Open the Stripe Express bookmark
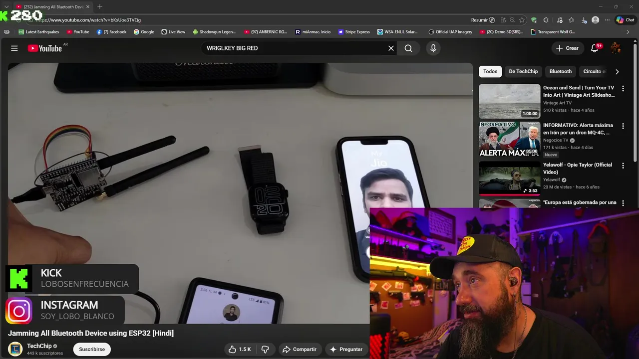Viewport: 639px width, 359px height. [354, 32]
